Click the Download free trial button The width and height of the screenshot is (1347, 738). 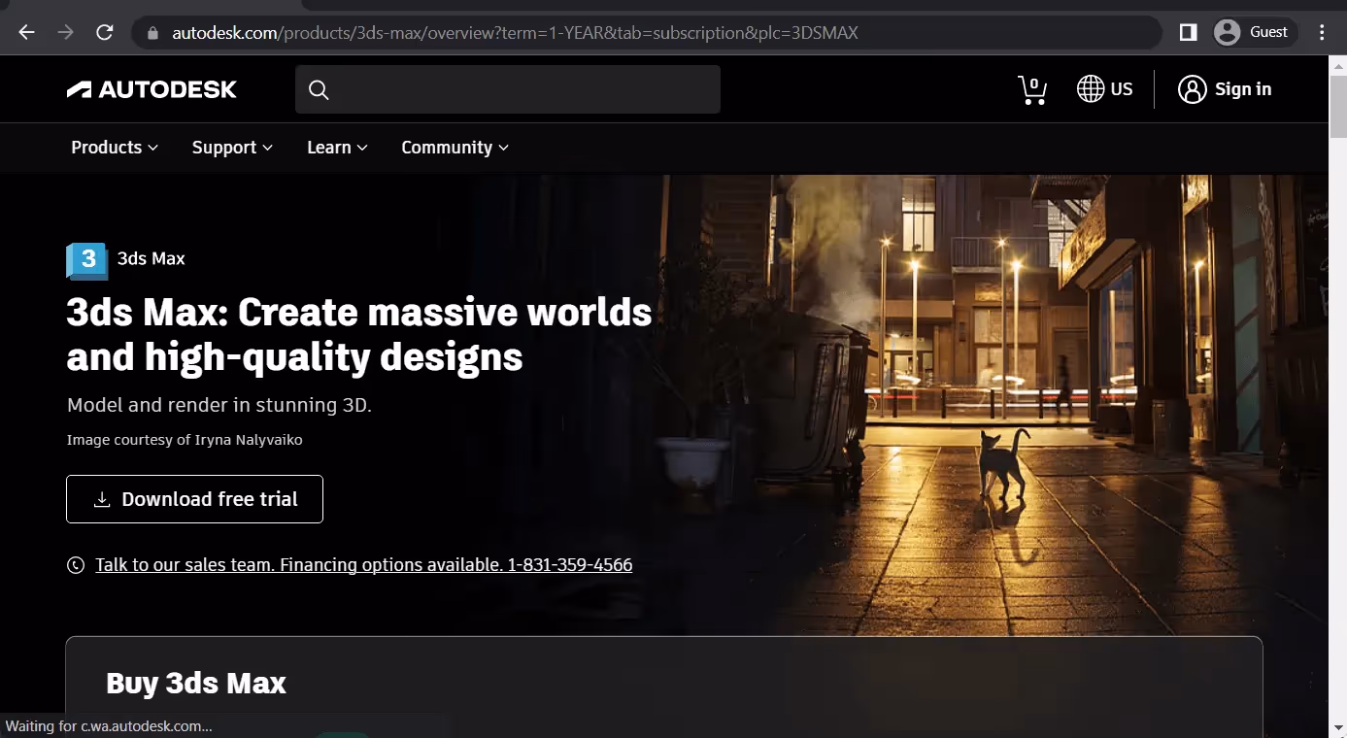point(194,498)
